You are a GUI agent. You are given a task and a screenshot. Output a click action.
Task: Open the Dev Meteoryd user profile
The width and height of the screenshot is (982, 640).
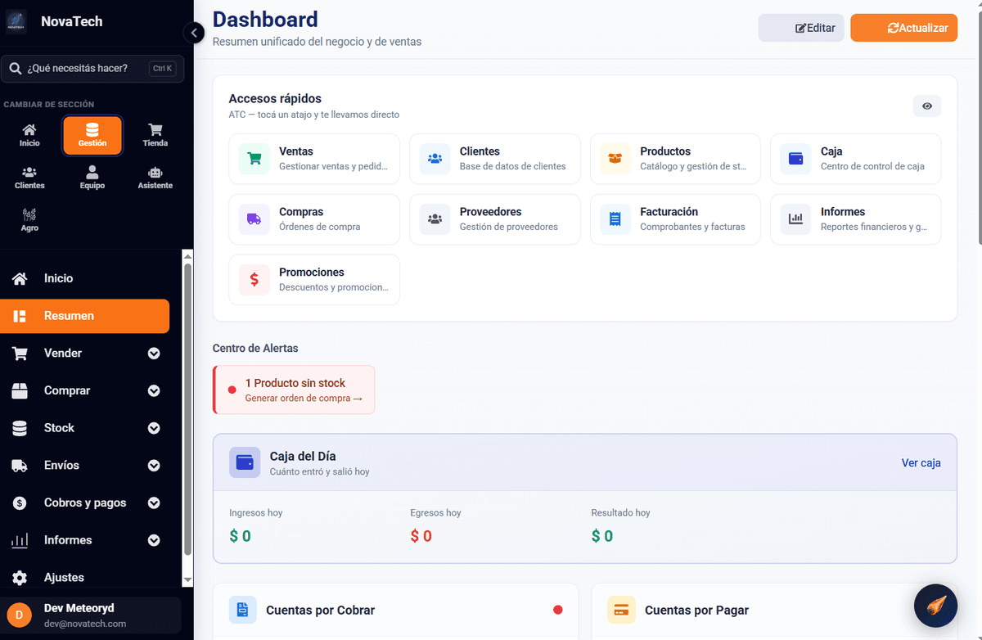click(x=91, y=615)
